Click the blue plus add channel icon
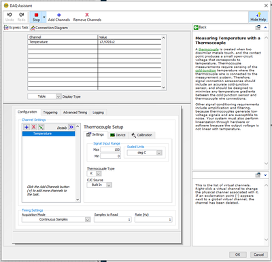Viewport: 272px width, 262px height. (x=27, y=127)
